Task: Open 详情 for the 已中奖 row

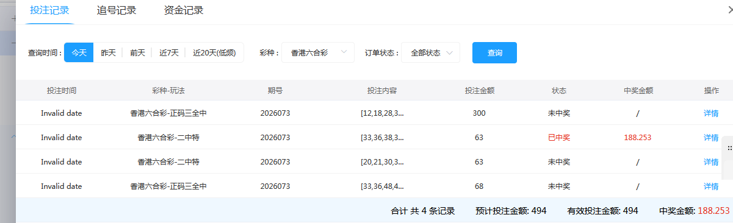Action: click(x=711, y=137)
